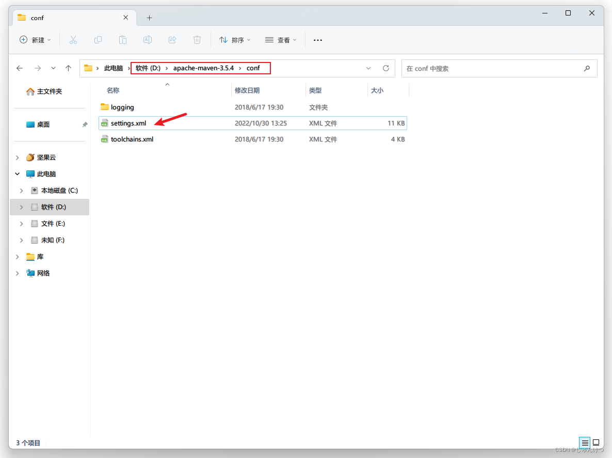Go up one folder level

pyautogui.click(x=68, y=68)
